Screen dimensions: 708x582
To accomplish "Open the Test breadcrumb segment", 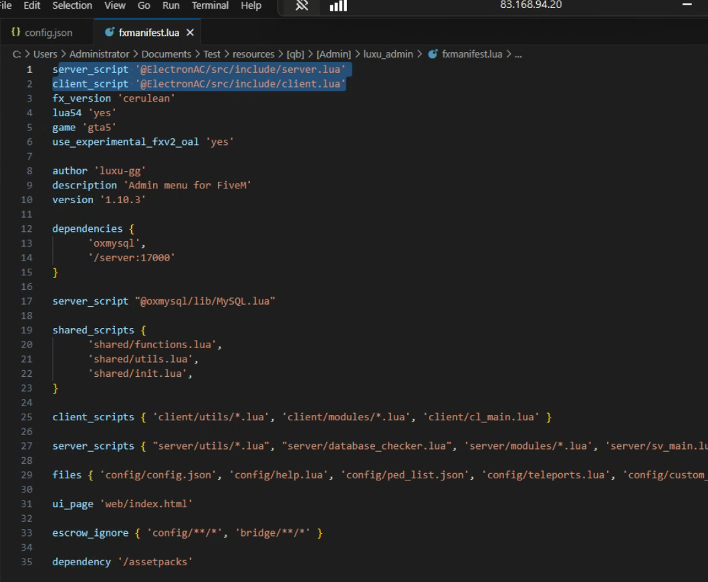I will coord(212,54).
